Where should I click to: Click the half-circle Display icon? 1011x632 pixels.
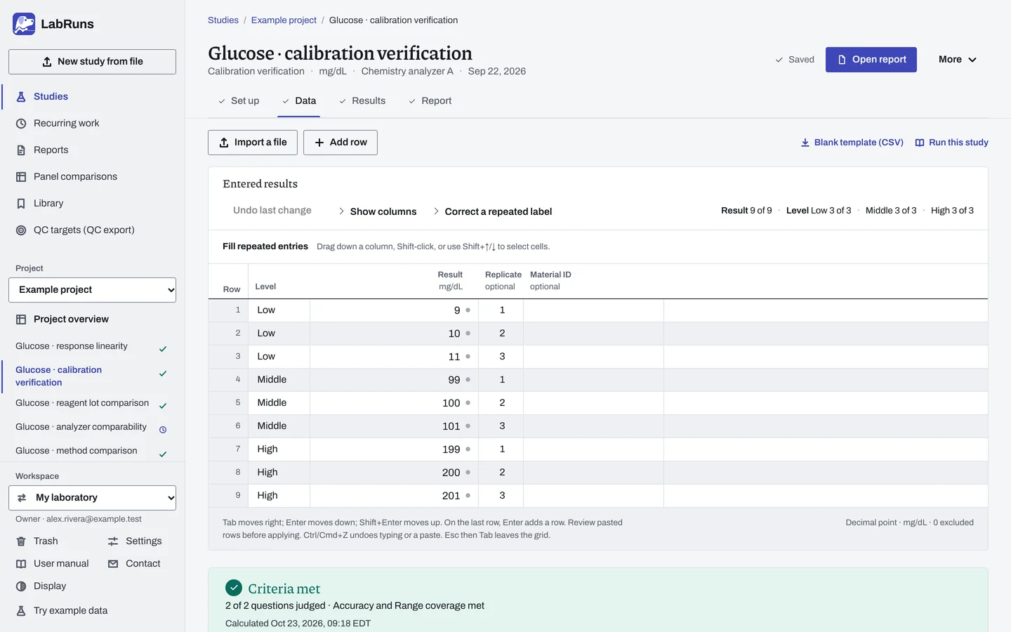[x=21, y=586]
